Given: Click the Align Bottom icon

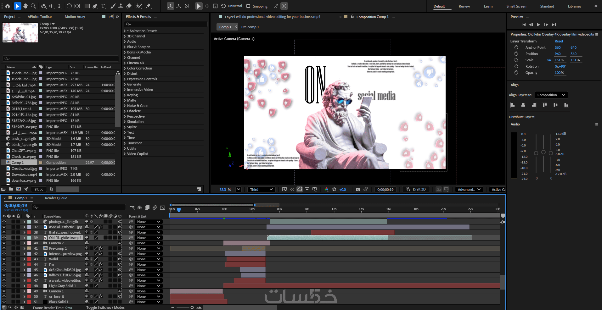Looking at the screenshot, I should (566, 105).
